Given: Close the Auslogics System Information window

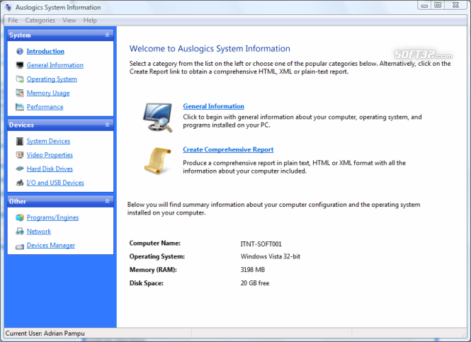Looking at the screenshot, I should click(x=455, y=5).
